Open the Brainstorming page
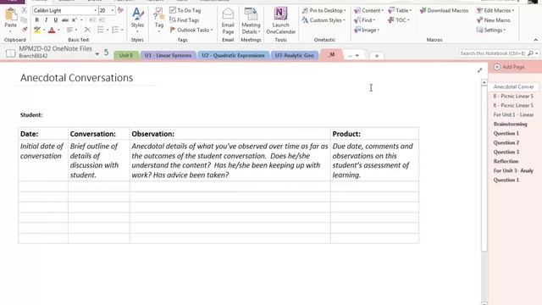This screenshot has width=542, height=305. (x=510, y=124)
